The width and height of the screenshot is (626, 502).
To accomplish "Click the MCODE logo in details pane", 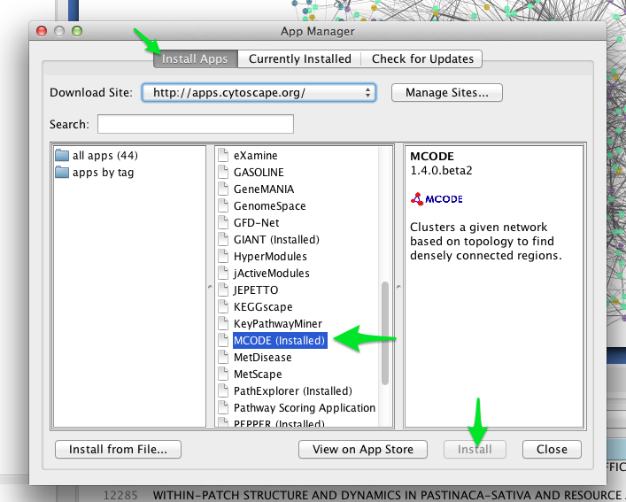I will 437,198.
